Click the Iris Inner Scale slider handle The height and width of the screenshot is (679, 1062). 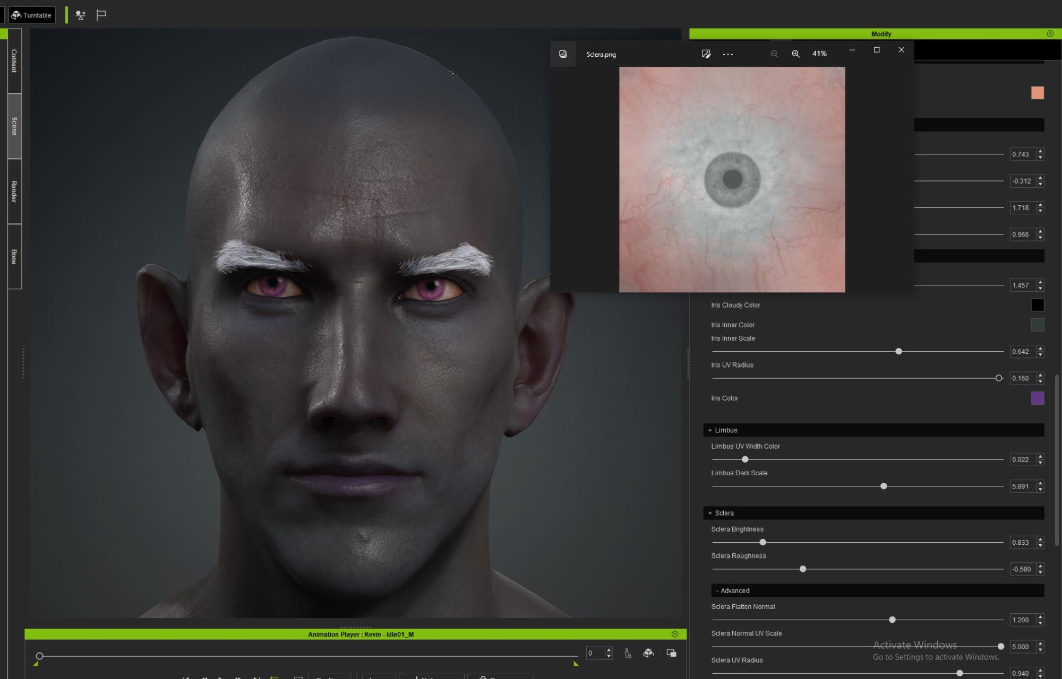898,351
